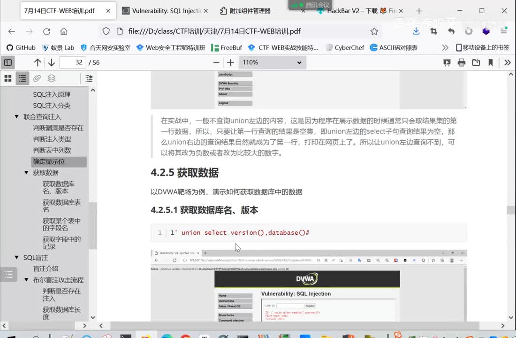Click the undo arrow extension icon
The width and height of the screenshot is (516, 338).
click(451, 31)
